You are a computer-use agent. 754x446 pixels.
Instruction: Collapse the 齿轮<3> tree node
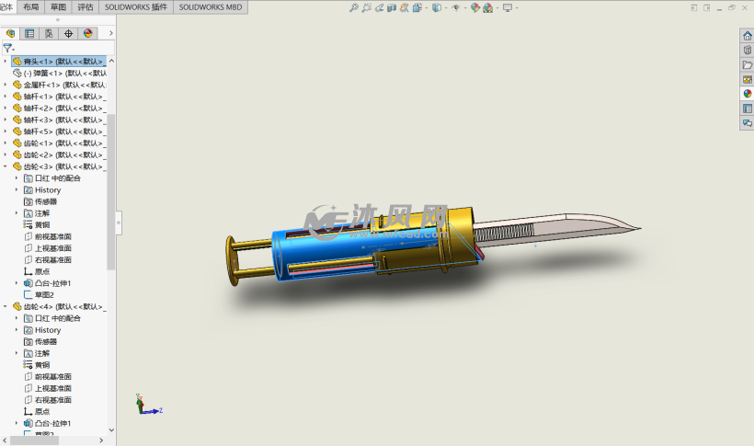click(x=6, y=166)
